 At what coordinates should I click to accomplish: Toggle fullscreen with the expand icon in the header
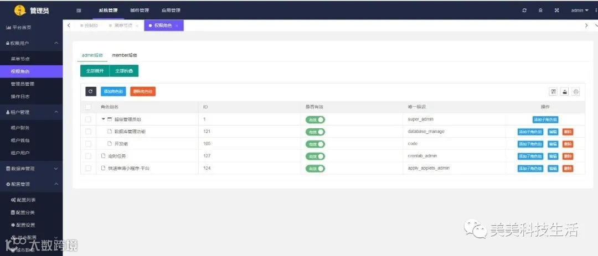tap(557, 11)
